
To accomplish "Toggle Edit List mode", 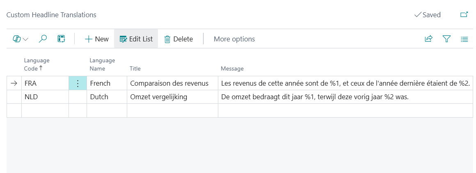I will [x=136, y=39].
